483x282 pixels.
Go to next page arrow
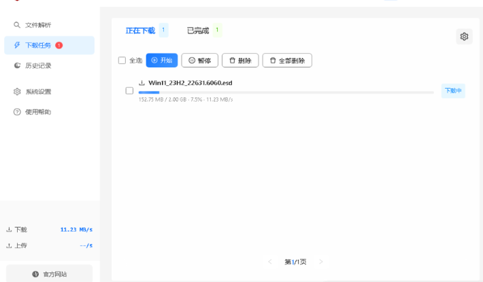tap(321, 262)
